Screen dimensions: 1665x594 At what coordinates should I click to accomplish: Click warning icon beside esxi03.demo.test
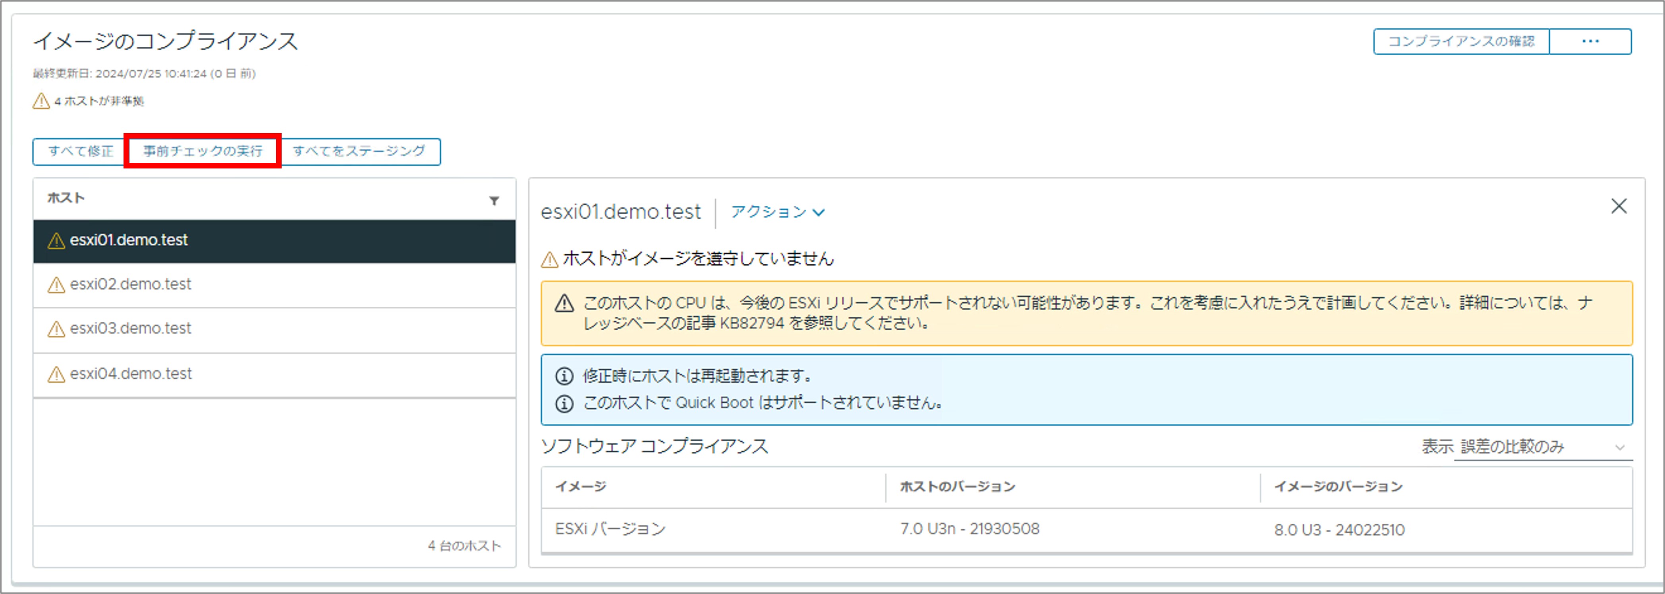coord(56,329)
